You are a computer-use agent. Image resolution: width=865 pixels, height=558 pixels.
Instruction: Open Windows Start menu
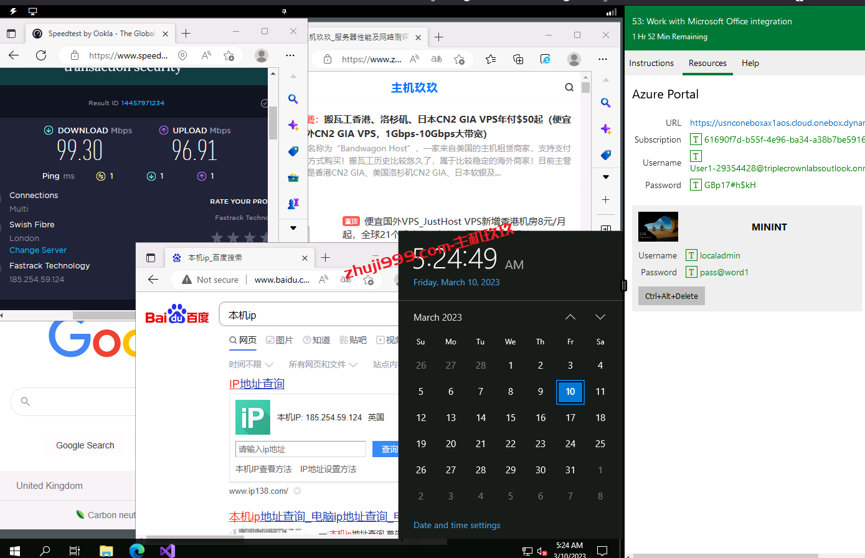pos(14,551)
